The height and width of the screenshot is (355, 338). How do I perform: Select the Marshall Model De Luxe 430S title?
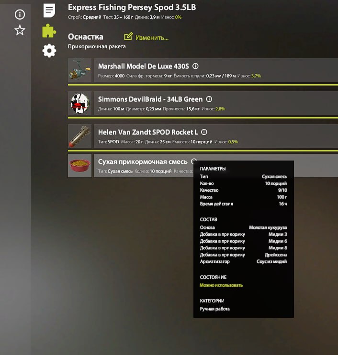click(143, 66)
